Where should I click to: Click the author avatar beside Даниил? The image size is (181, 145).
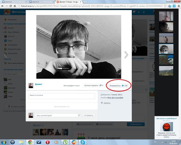click(31, 85)
